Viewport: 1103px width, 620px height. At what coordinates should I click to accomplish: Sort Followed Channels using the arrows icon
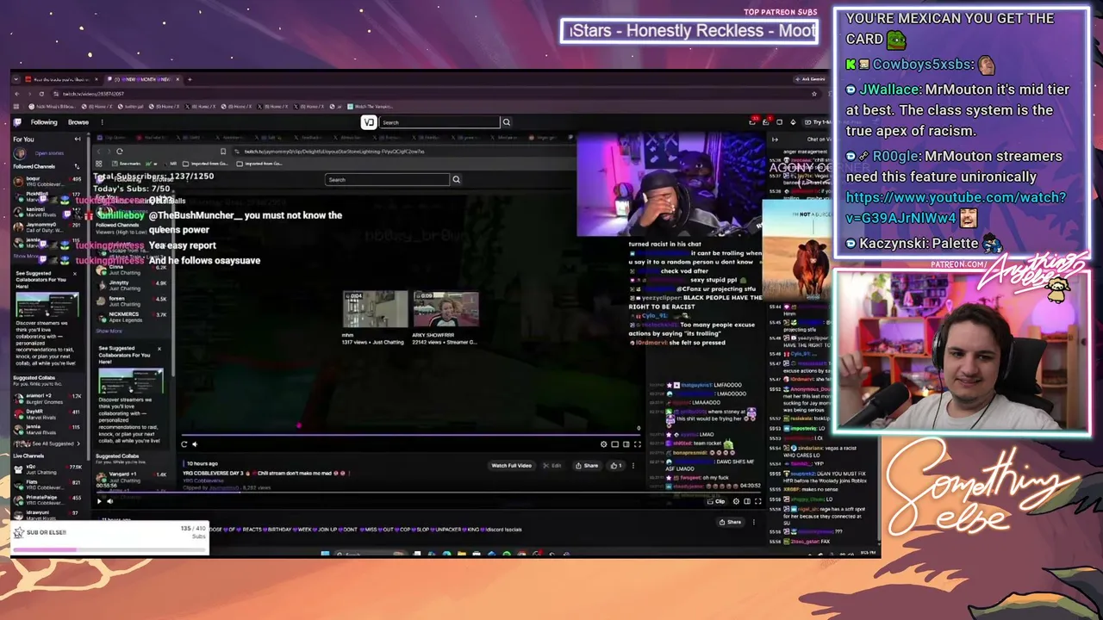77,166
